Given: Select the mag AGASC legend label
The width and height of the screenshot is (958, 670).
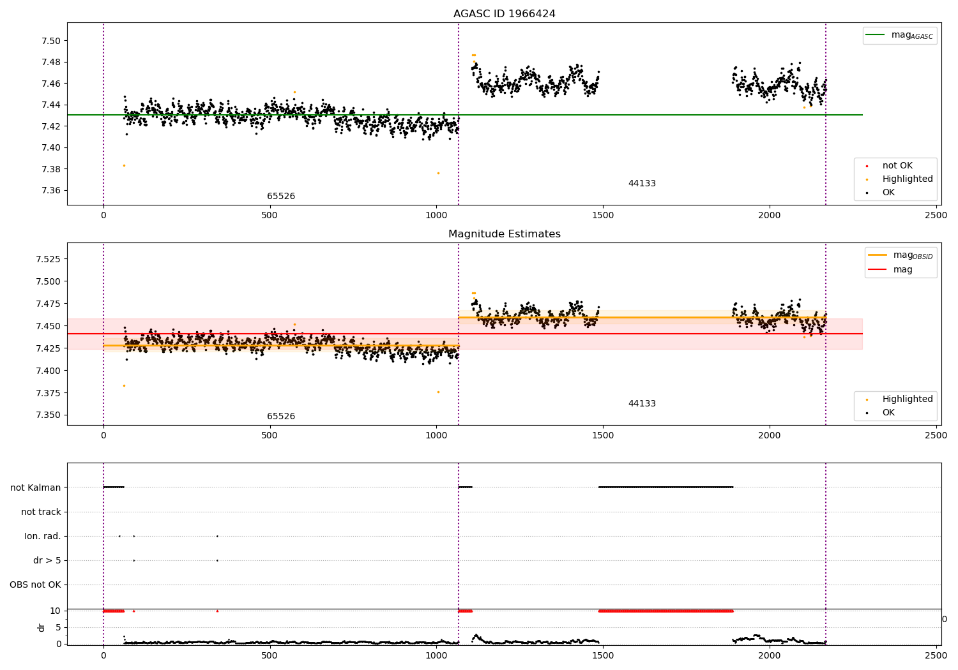Looking at the screenshot, I should pos(912,35).
